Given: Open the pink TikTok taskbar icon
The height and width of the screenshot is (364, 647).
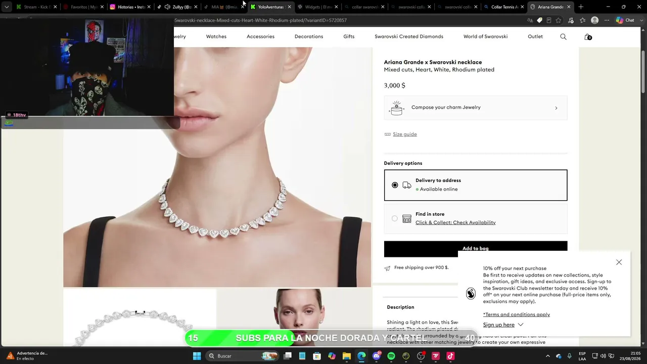Looking at the screenshot, I should coord(450,356).
